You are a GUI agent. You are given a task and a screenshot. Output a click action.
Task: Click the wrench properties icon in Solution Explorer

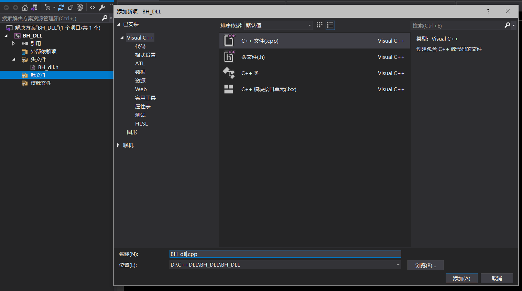pos(102,7)
